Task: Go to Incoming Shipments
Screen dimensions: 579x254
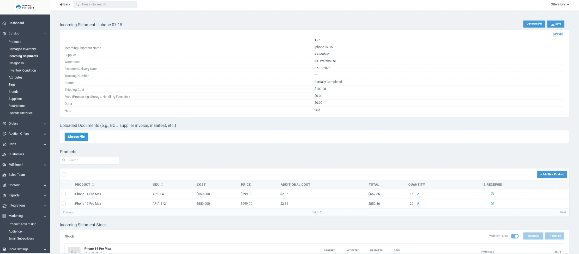Action: [x=23, y=56]
